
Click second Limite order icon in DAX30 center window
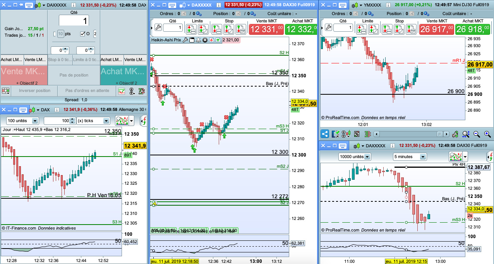click(x=202, y=29)
